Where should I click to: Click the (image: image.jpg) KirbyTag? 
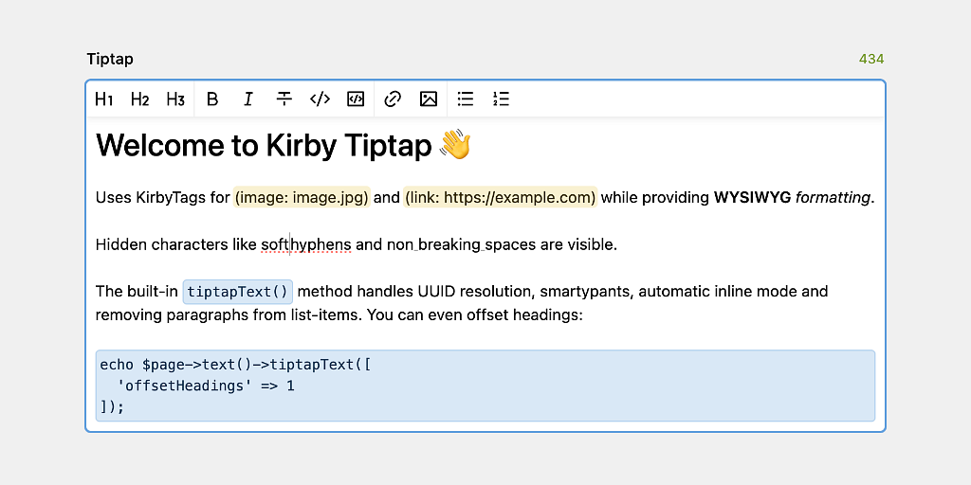(x=302, y=197)
